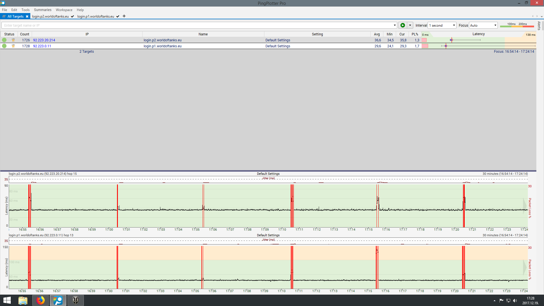Image resolution: width=544 pixels, height=306 pixels.
Task: Switch to the login.p2.worldoftanks.eu tab
Action: [x=50, y=16]
